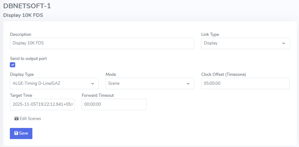Click the chevron arrow in Mode field
299x147 pixels.
point(188,84)
